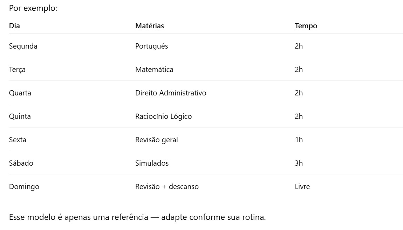
Task: Click the "Matérias" column header
Action: click(150, 26)
